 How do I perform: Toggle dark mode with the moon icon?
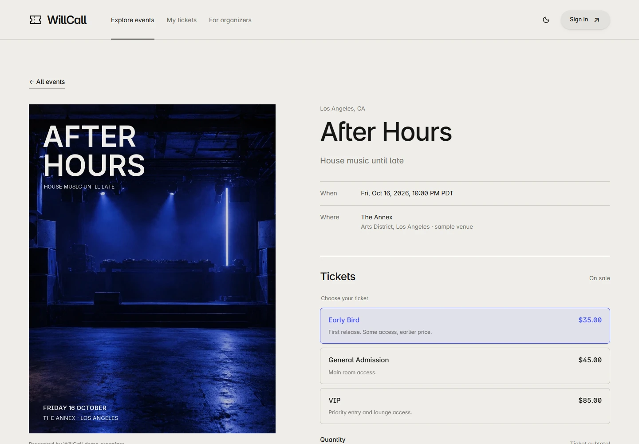pyautogui.click(x=546, y=20)
